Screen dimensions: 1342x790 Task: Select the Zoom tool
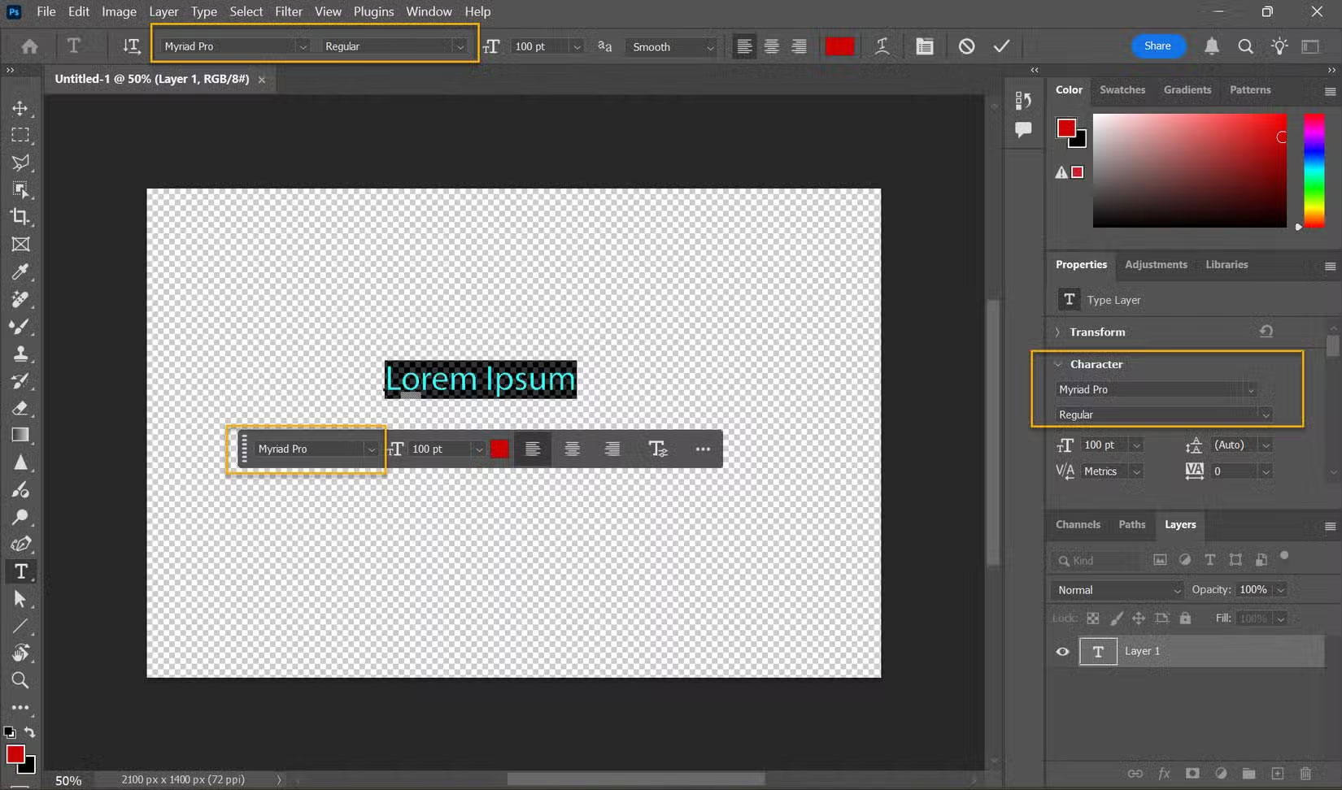pyautogui.click(x=22, y=680)
